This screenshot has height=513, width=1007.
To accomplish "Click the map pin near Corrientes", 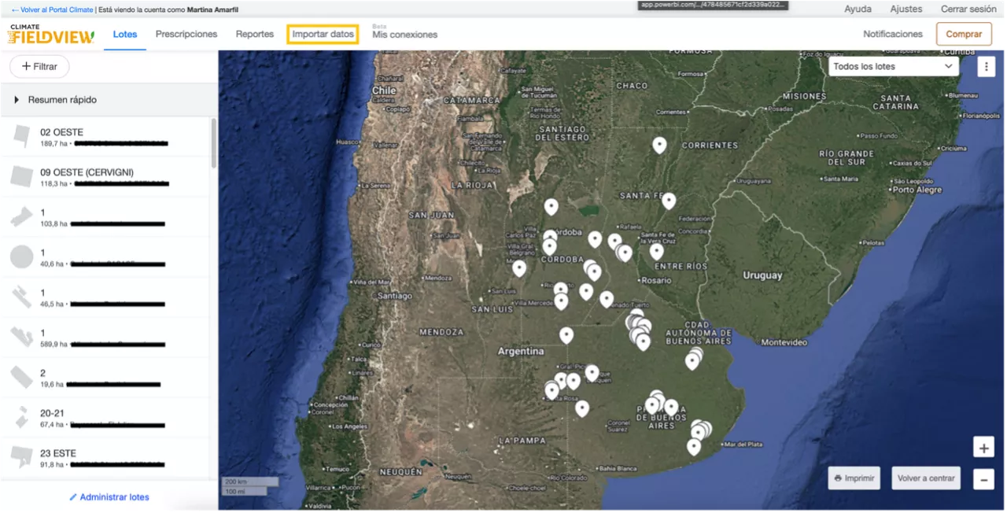I will click(659, 145).
